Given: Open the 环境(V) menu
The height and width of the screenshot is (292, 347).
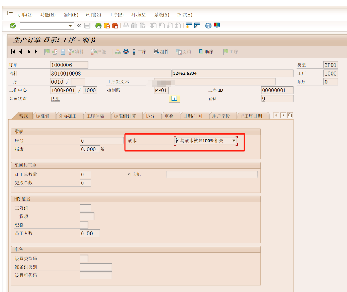Looking at the screenshot, I should coord(138,14).
